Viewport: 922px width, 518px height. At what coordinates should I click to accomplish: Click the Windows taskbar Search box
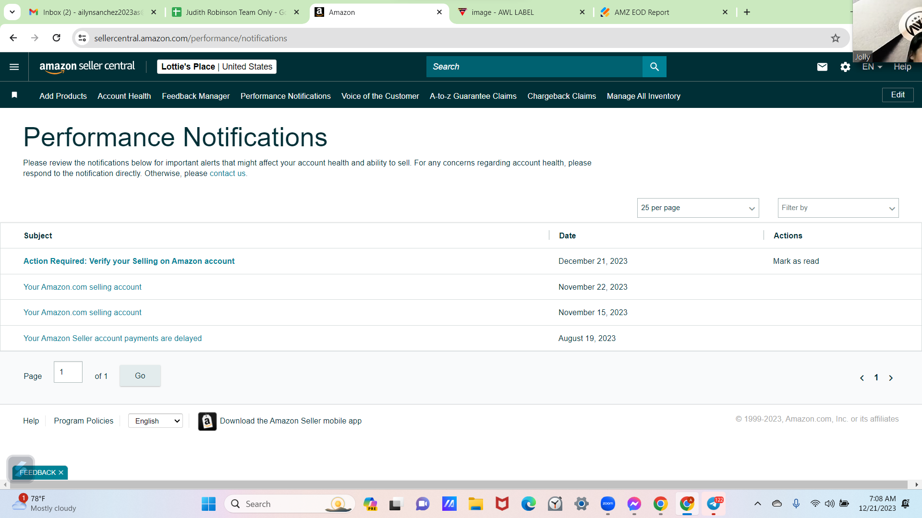coord(290,504)
